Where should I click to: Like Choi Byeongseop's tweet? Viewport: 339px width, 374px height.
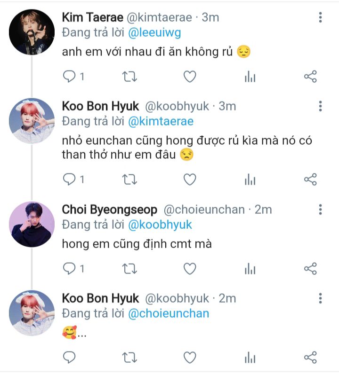point(189,268)
